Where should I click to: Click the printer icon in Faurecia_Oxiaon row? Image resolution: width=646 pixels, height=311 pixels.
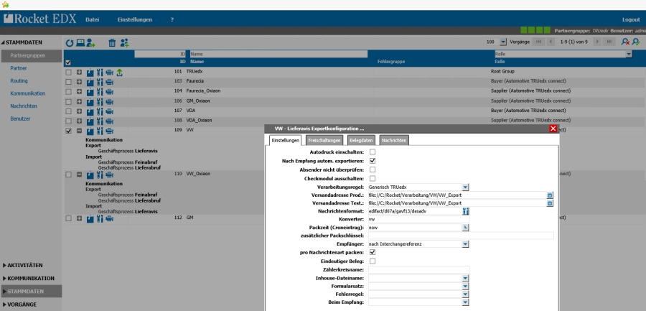click(110, 91)
